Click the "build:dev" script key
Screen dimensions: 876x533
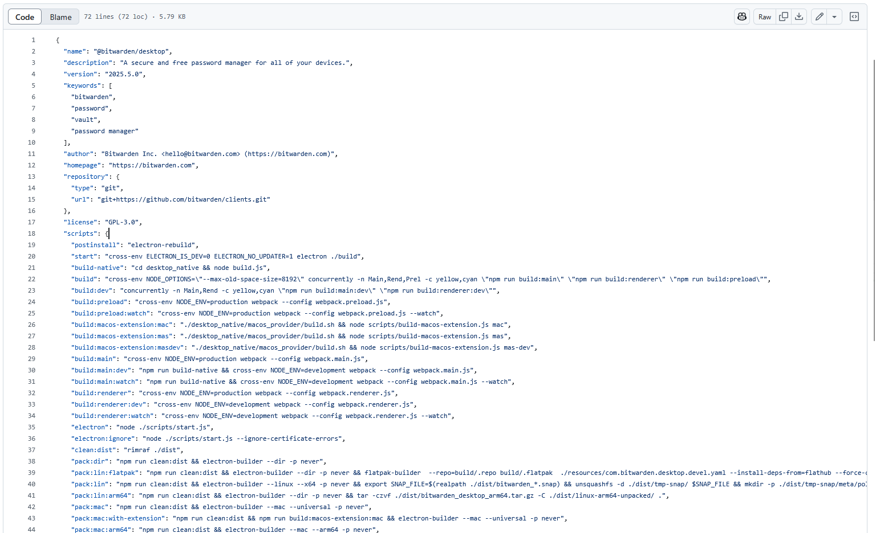click(91, 290)
